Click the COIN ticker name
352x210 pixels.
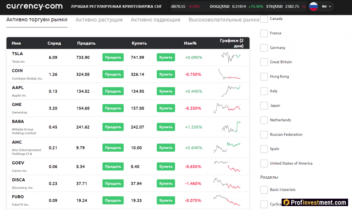point(17,71)
